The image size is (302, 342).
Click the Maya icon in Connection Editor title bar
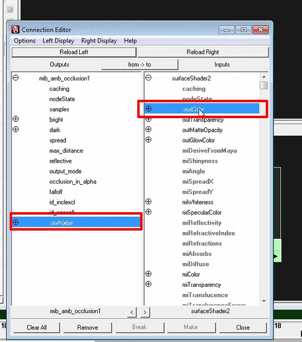[x=15, y=30]
